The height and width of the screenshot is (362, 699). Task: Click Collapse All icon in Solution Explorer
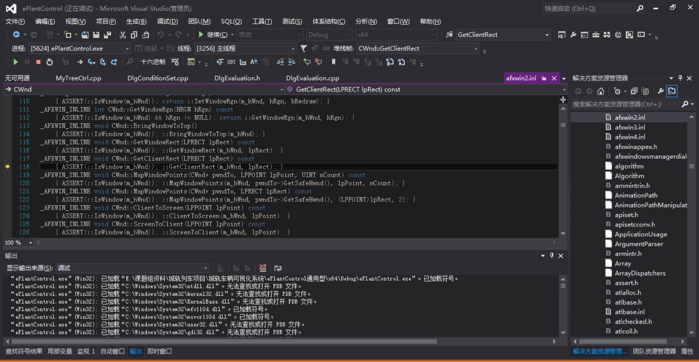[x=634, y=91]
